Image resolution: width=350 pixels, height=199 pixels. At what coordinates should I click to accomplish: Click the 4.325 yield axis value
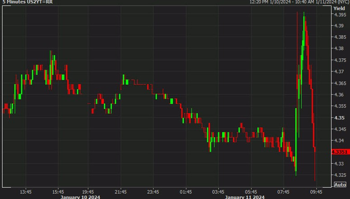pyautogui.click(x=340, y=175)
